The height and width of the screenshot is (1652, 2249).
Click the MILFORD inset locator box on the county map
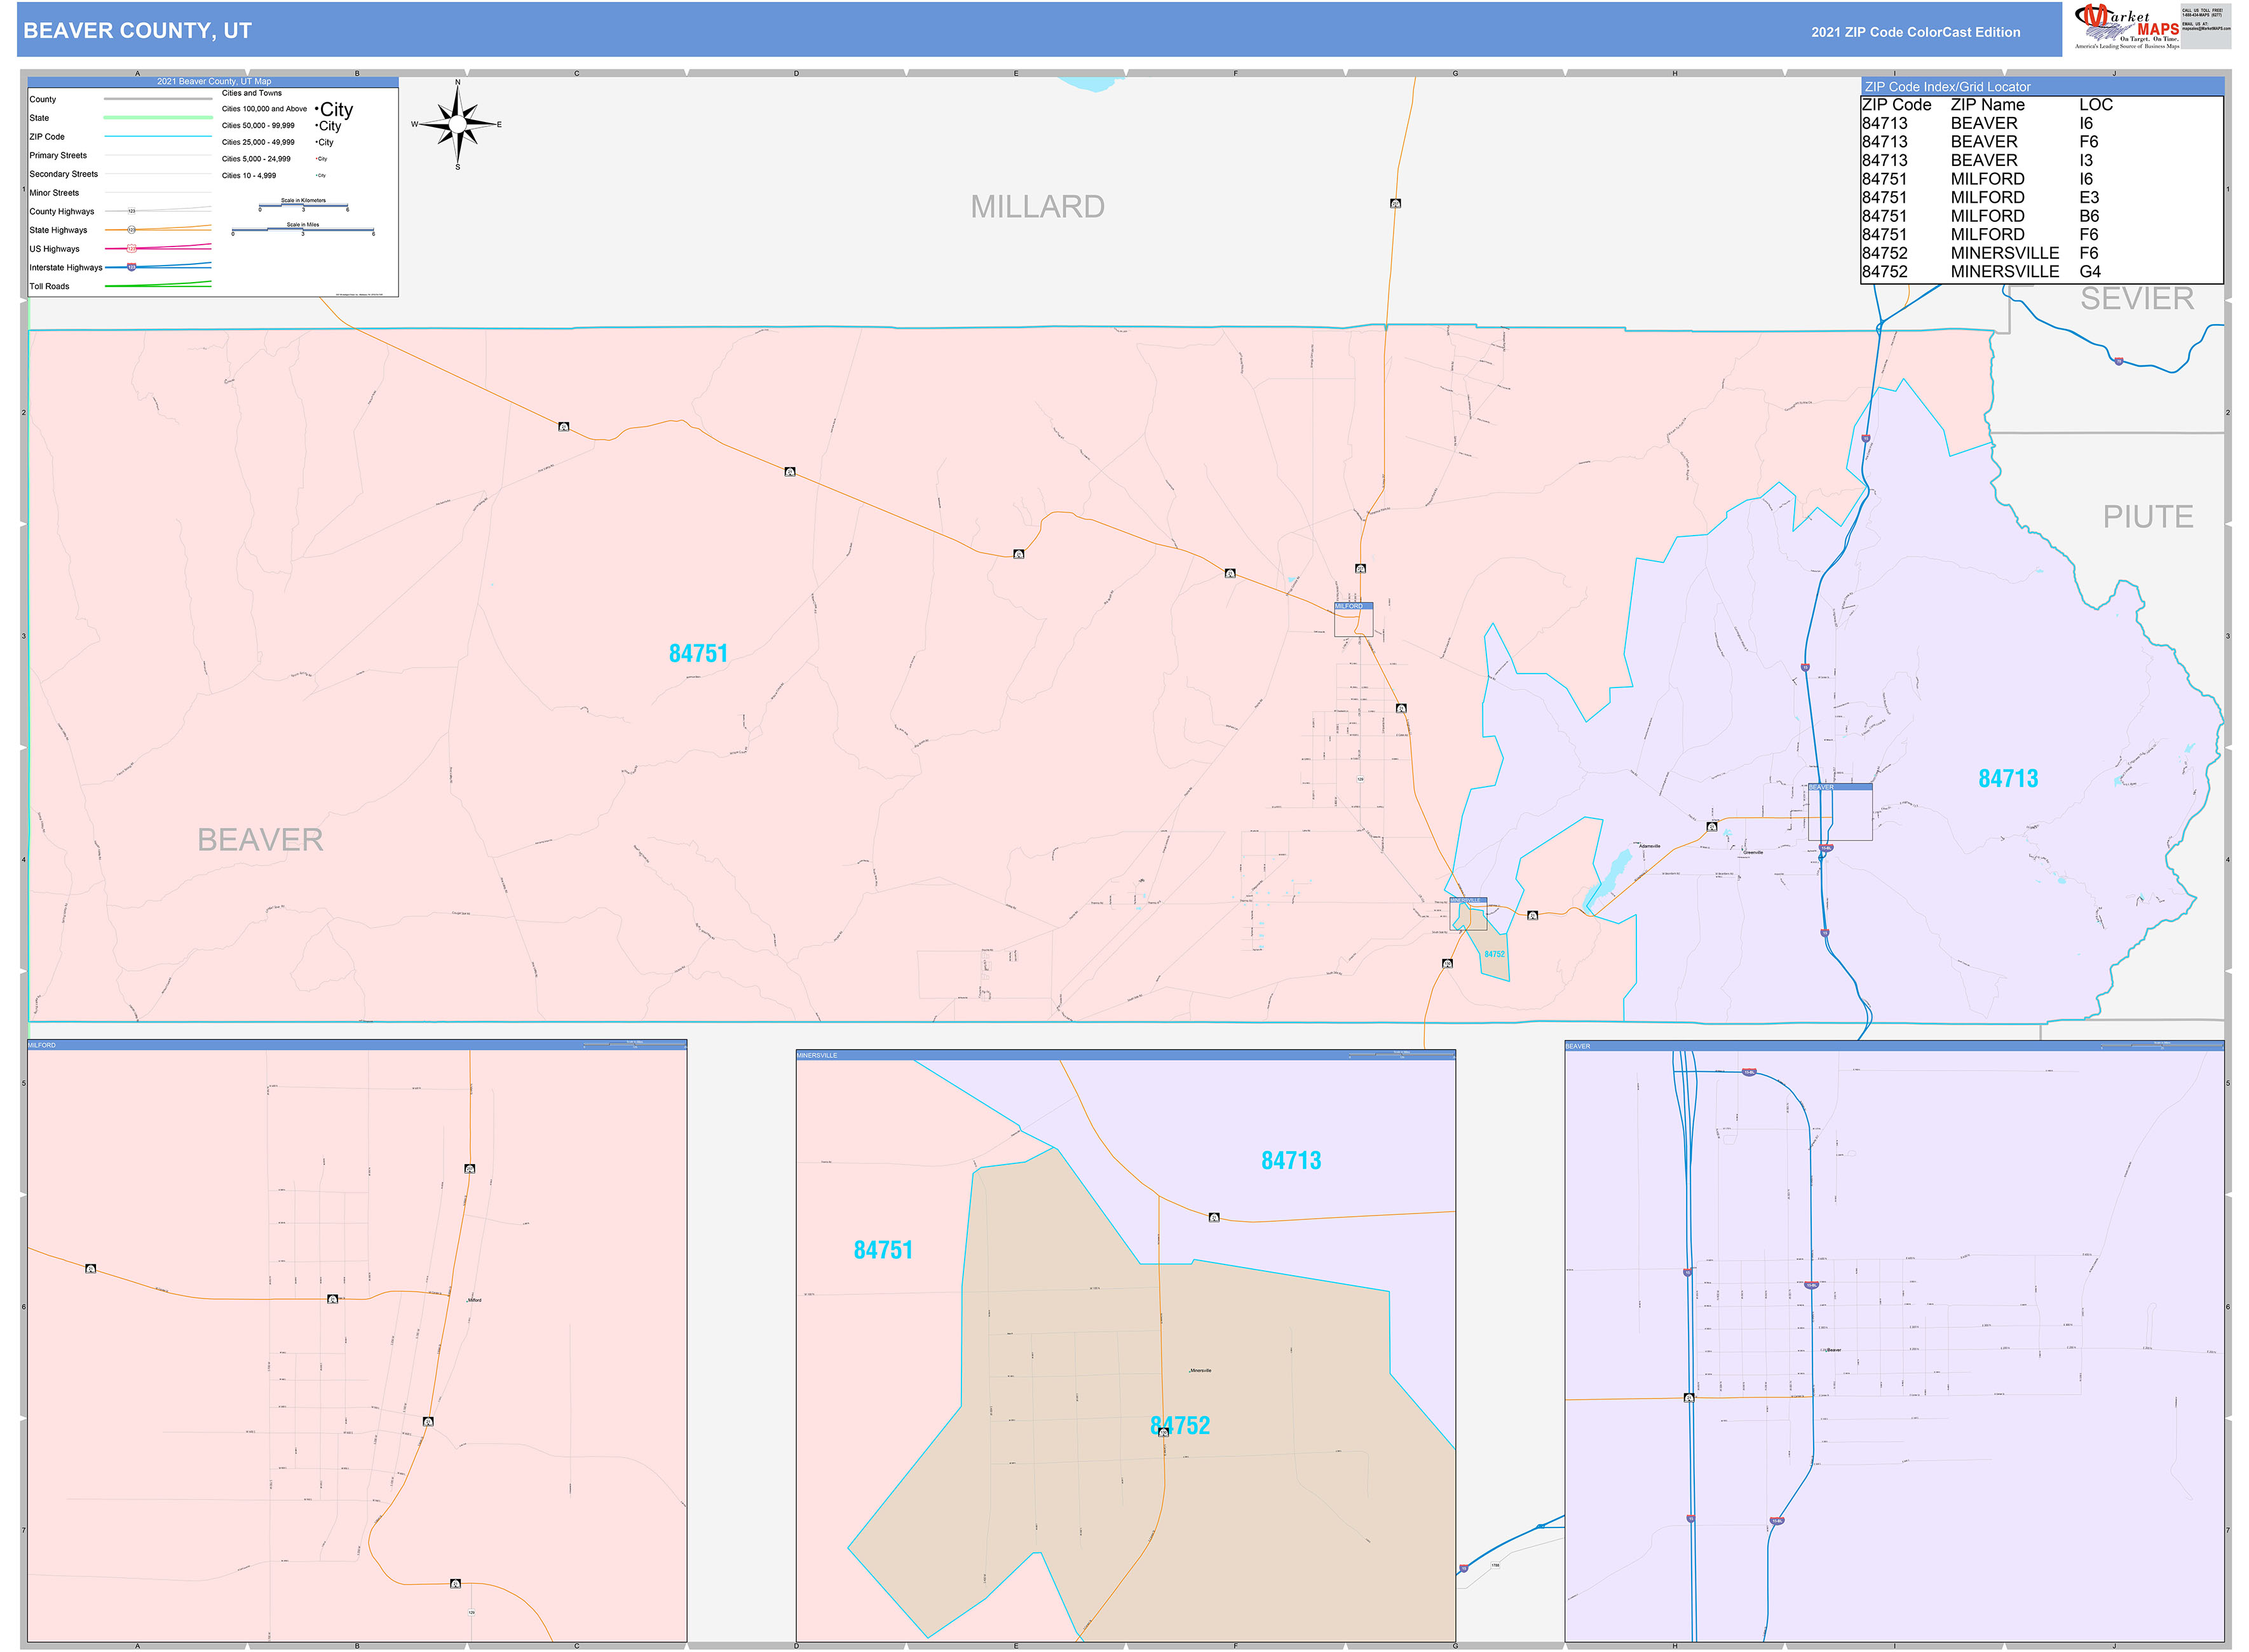[1353, 619]
